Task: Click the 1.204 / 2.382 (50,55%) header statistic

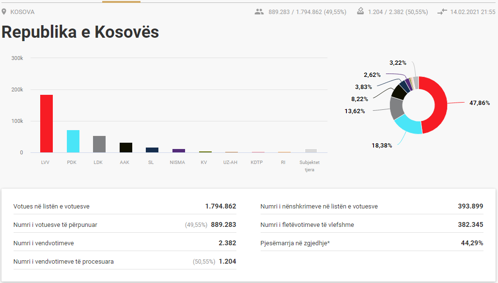Action: 398,12
